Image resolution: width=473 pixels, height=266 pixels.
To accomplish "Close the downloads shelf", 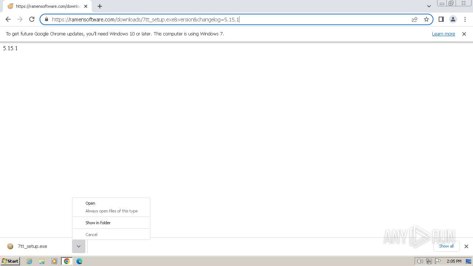I will point(466,246).
